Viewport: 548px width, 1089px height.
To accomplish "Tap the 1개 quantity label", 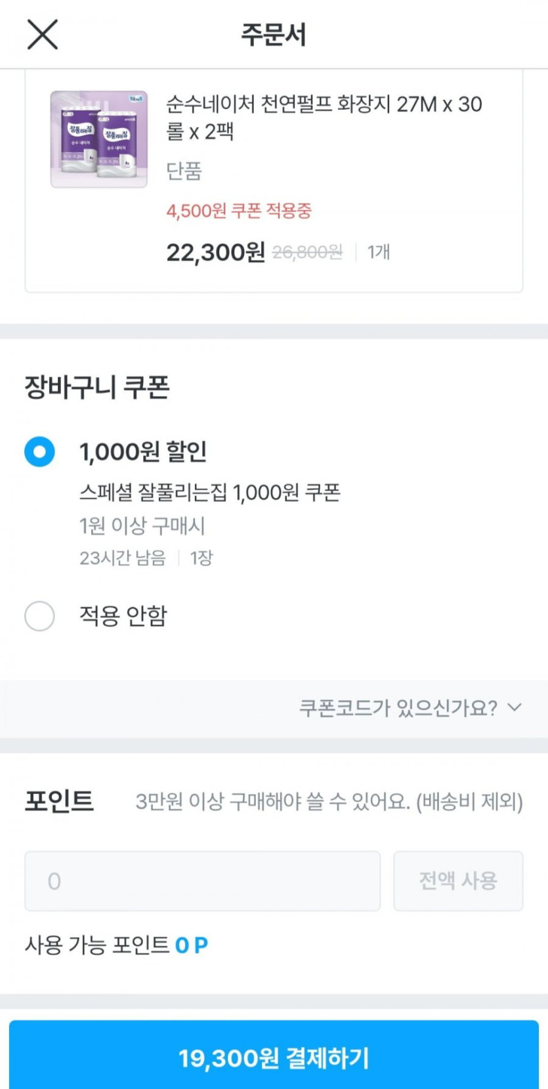I will tap(379, 252).
